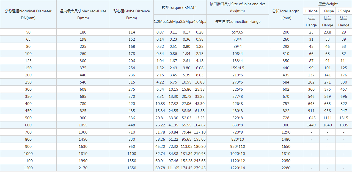Select the weight value 1449
Screen dimensions: 352x172
311,125
